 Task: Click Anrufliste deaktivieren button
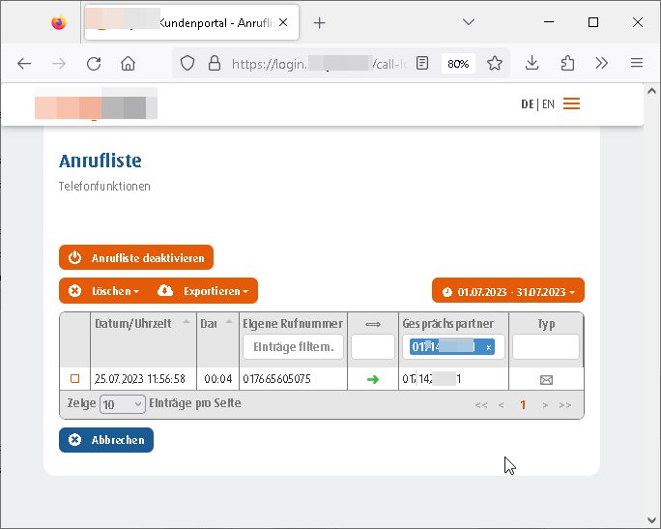tap(136, 258)
